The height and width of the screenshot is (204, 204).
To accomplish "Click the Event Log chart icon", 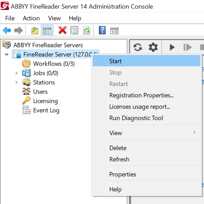I will (x=27, y=110).
